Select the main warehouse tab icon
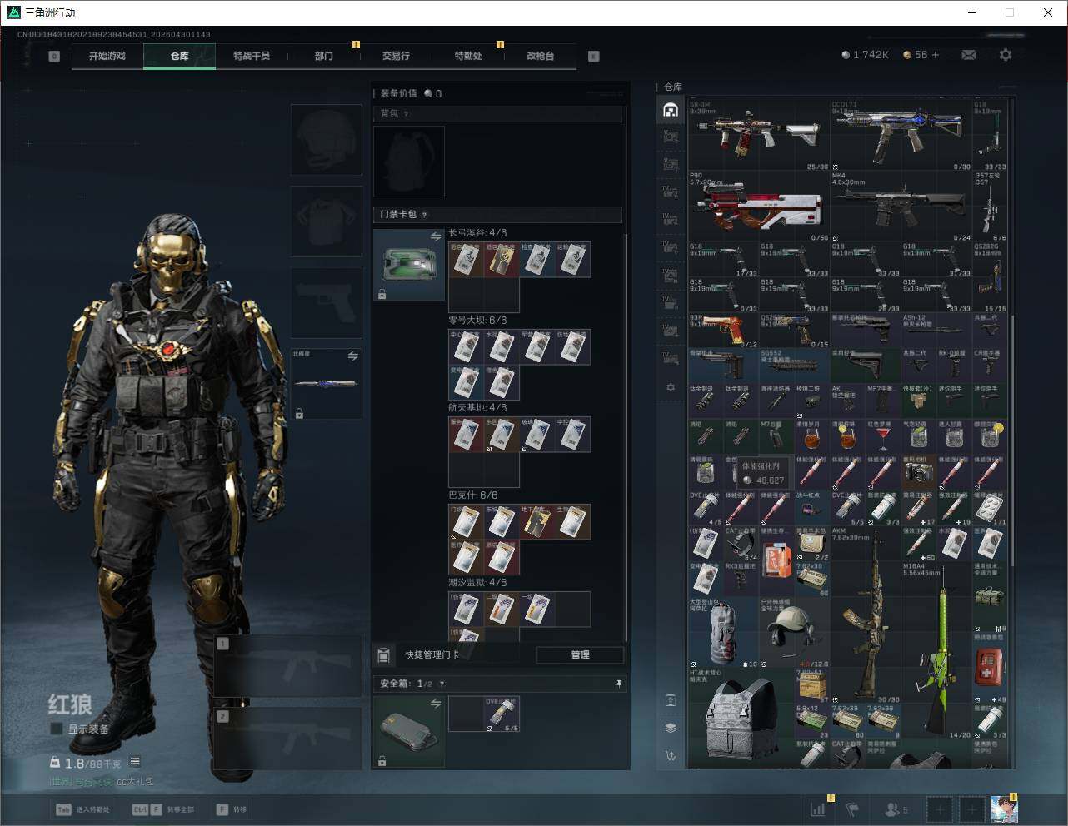This screenshot has width=1068, height=826. [671, 110]
